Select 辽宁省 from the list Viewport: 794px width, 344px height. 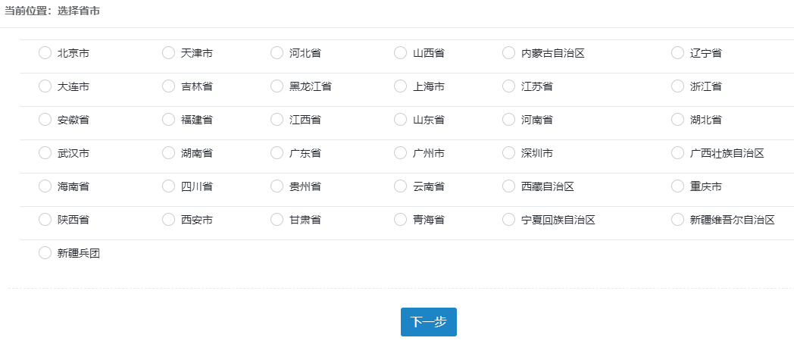677,53
